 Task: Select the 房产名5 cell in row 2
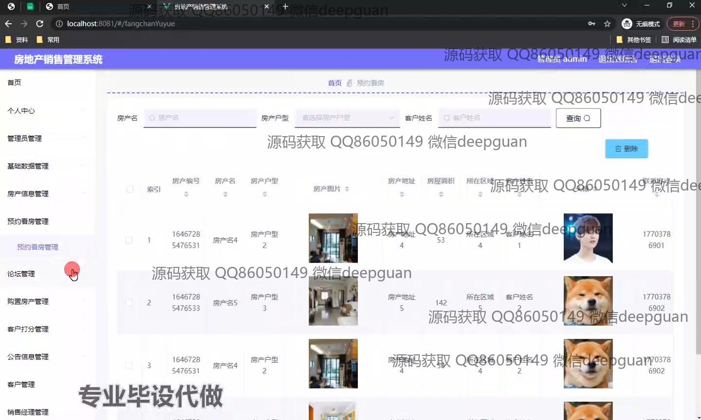coord(225,303)
